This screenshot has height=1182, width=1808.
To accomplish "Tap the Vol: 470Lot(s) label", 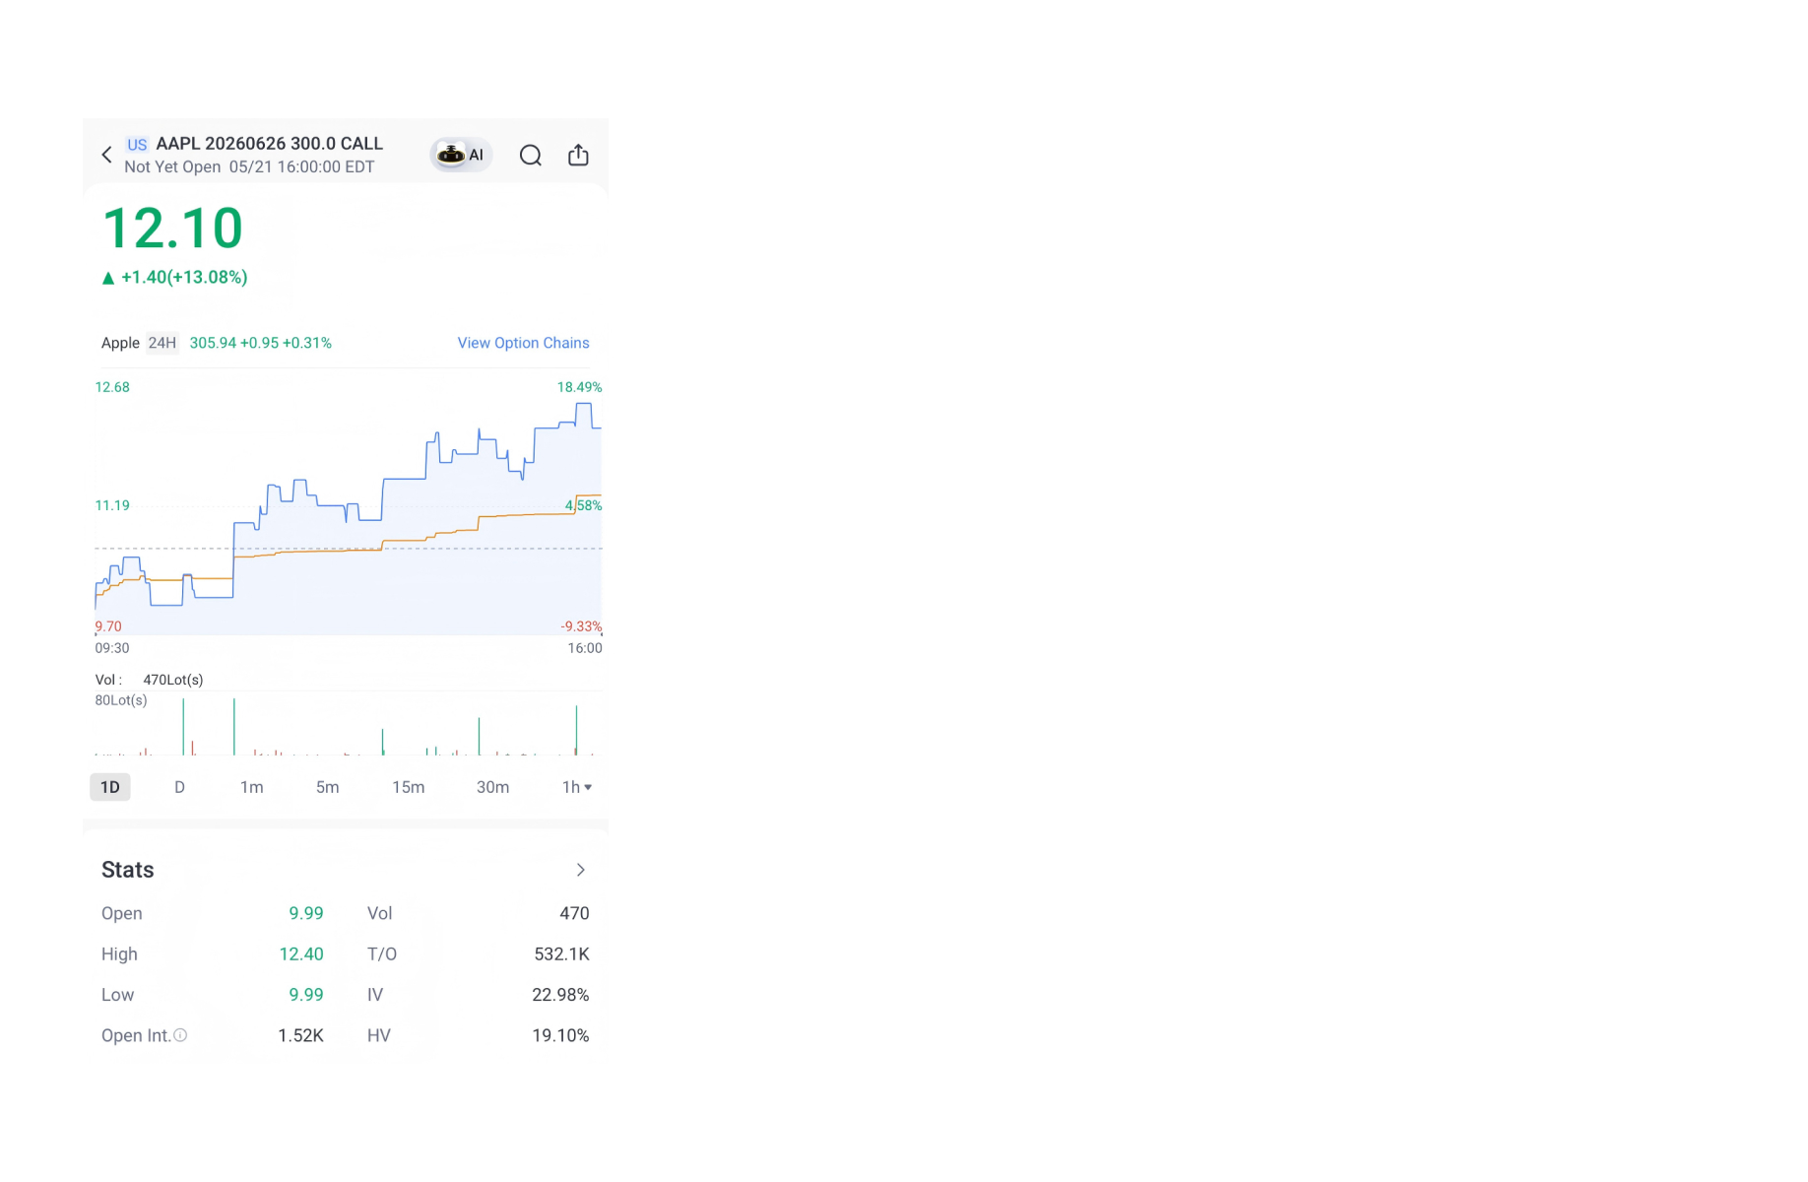I will click(x=149, y=680).
